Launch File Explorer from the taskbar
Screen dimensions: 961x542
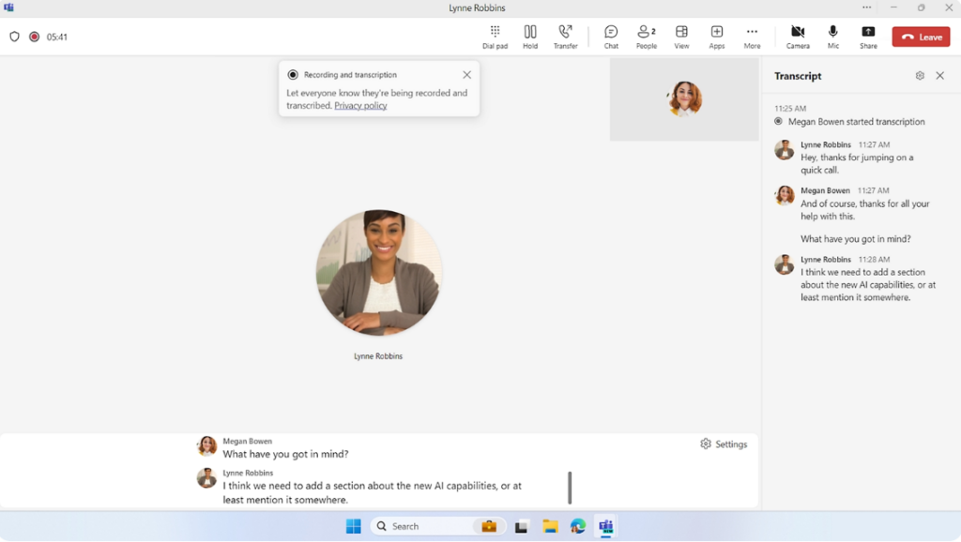click(x=550, y=526)
